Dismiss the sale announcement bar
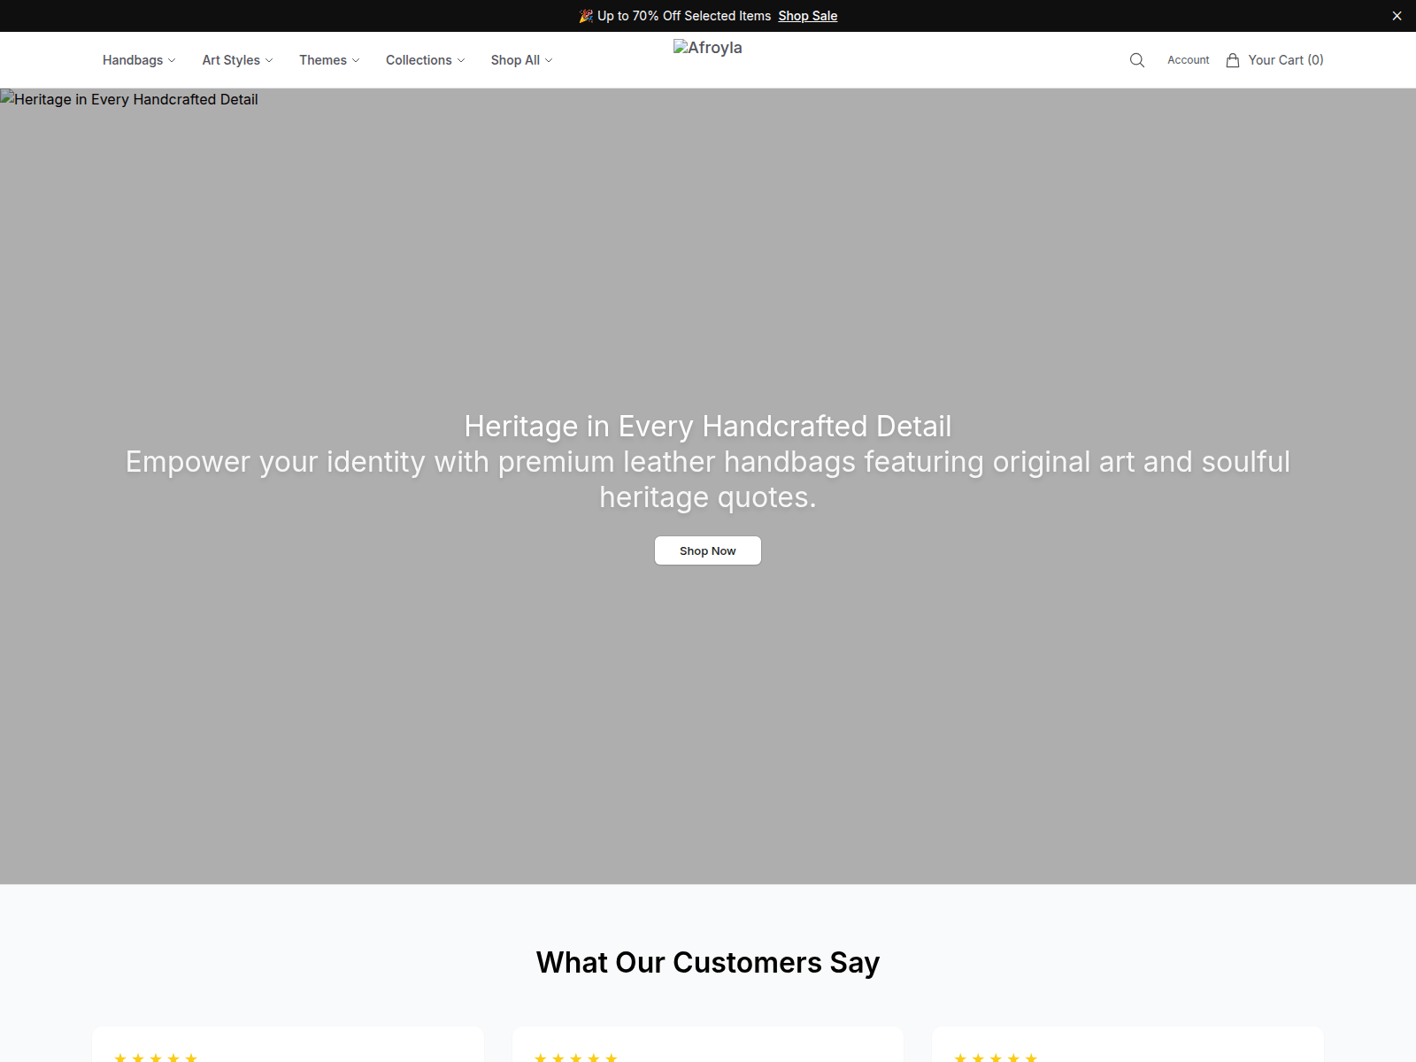 pyautogui.click(x=1397, y=16)
